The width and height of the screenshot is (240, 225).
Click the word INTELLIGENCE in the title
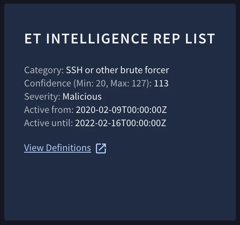97,39
